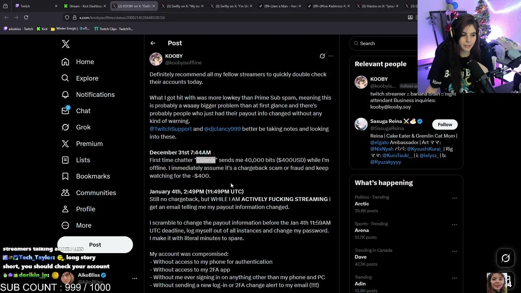The image size is (521, 293).
Task: Open the Chat envelope icon with badge
Action: click(65, 111)
